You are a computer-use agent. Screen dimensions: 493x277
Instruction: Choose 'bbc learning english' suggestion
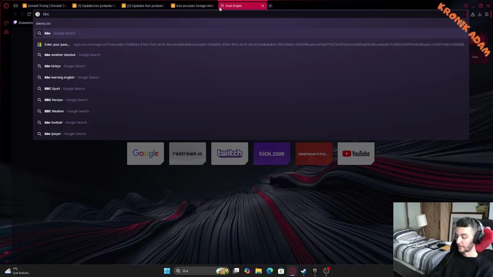(x=251, y=77)
